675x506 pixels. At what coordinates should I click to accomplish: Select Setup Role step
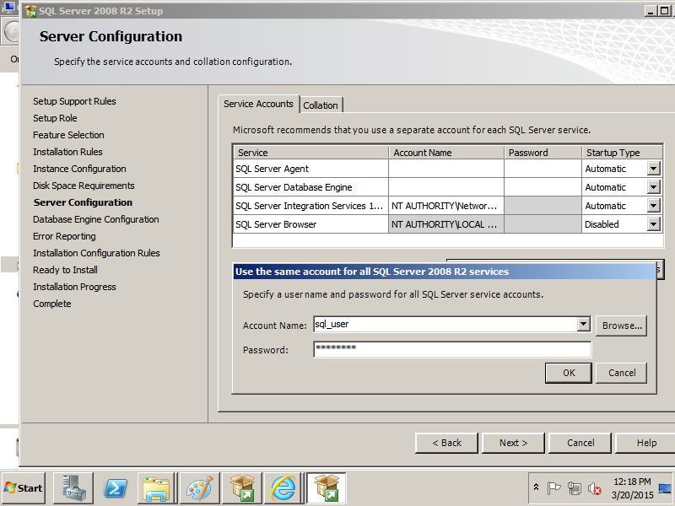click(55, 118)
